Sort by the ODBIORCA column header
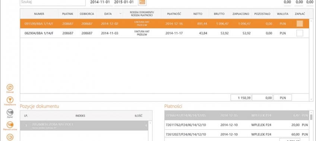The image size is (316, 141). 87,14
